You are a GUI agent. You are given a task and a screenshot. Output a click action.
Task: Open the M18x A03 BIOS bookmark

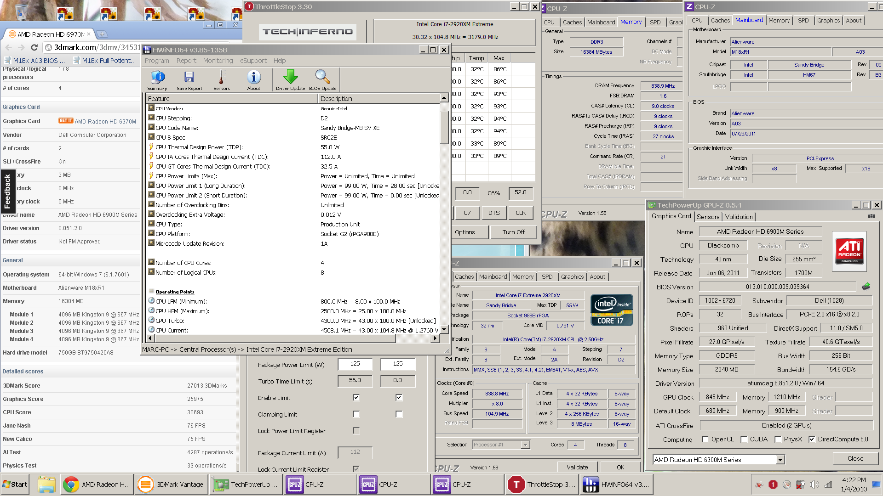point(34,61)
